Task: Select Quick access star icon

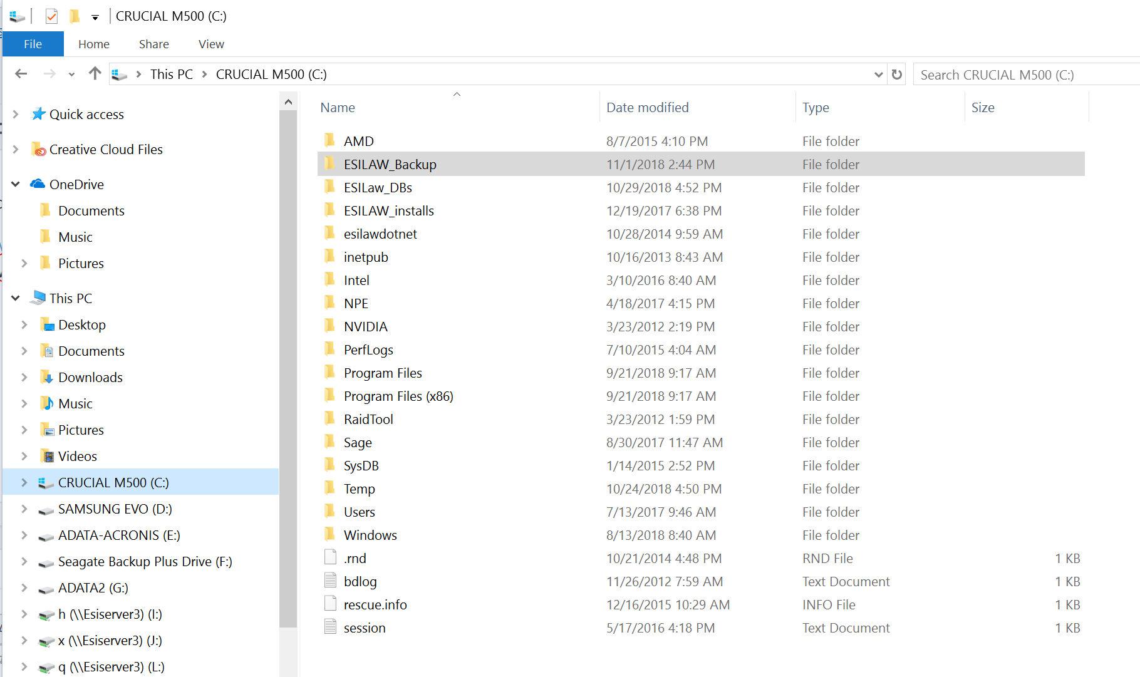Action: point(39,113)
